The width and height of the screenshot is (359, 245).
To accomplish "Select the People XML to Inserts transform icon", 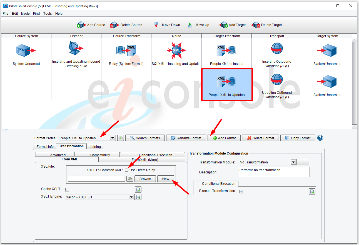I will pyautogui.click(x=226, y=50).
